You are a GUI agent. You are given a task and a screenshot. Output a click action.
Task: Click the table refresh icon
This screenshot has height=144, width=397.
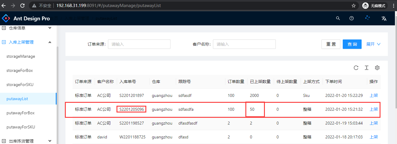point(356,68)
